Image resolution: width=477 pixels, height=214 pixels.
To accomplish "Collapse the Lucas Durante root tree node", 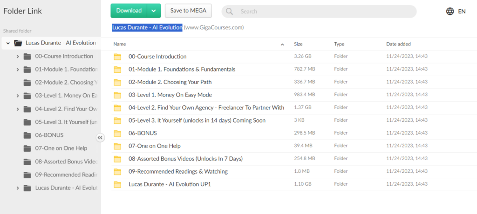I will pyautogui.click(x=8, y=43).
